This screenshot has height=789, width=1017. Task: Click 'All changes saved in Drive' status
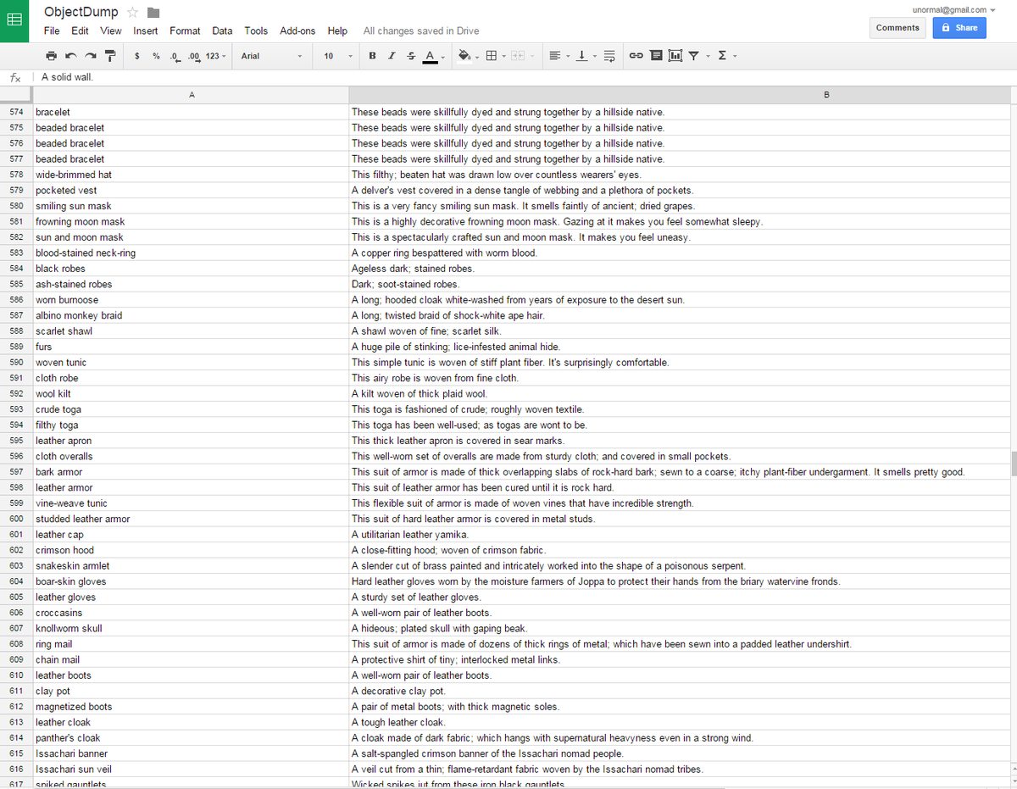tap(421, 31)
